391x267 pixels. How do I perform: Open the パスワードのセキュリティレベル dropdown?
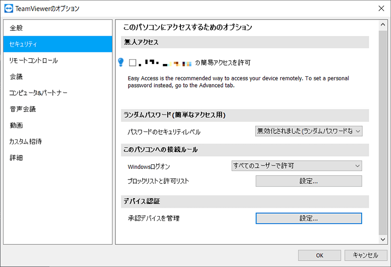point(309,131)
